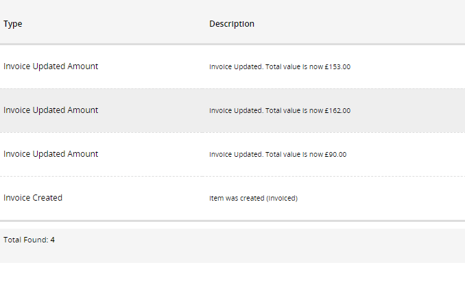Screen dimensions: 465x289
Task: Click the Total Found: 4 footer
Action: pyautogui.click(x=29, y=240)
